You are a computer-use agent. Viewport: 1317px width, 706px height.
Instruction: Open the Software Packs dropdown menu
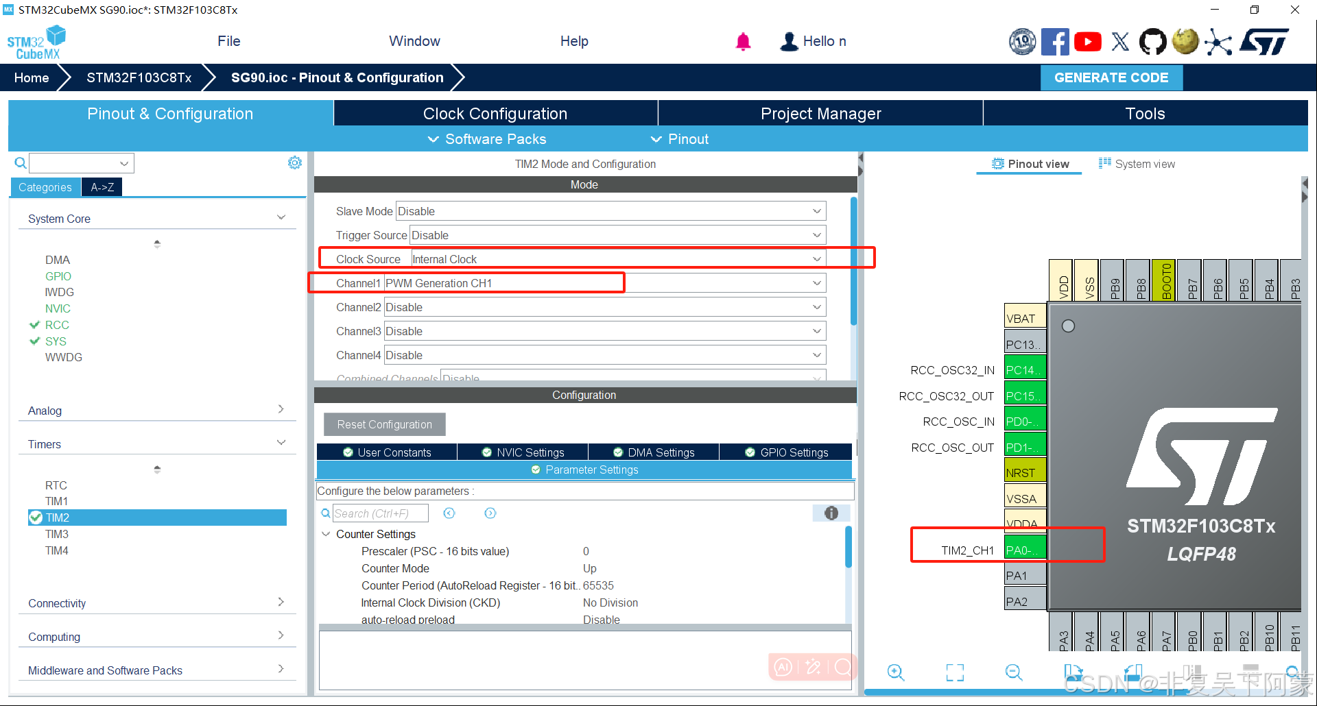pyautogui.click(x=487, y=139)
